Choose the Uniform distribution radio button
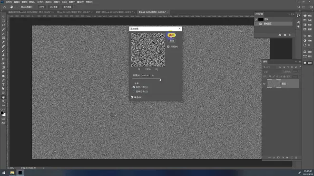 (134, 87)
